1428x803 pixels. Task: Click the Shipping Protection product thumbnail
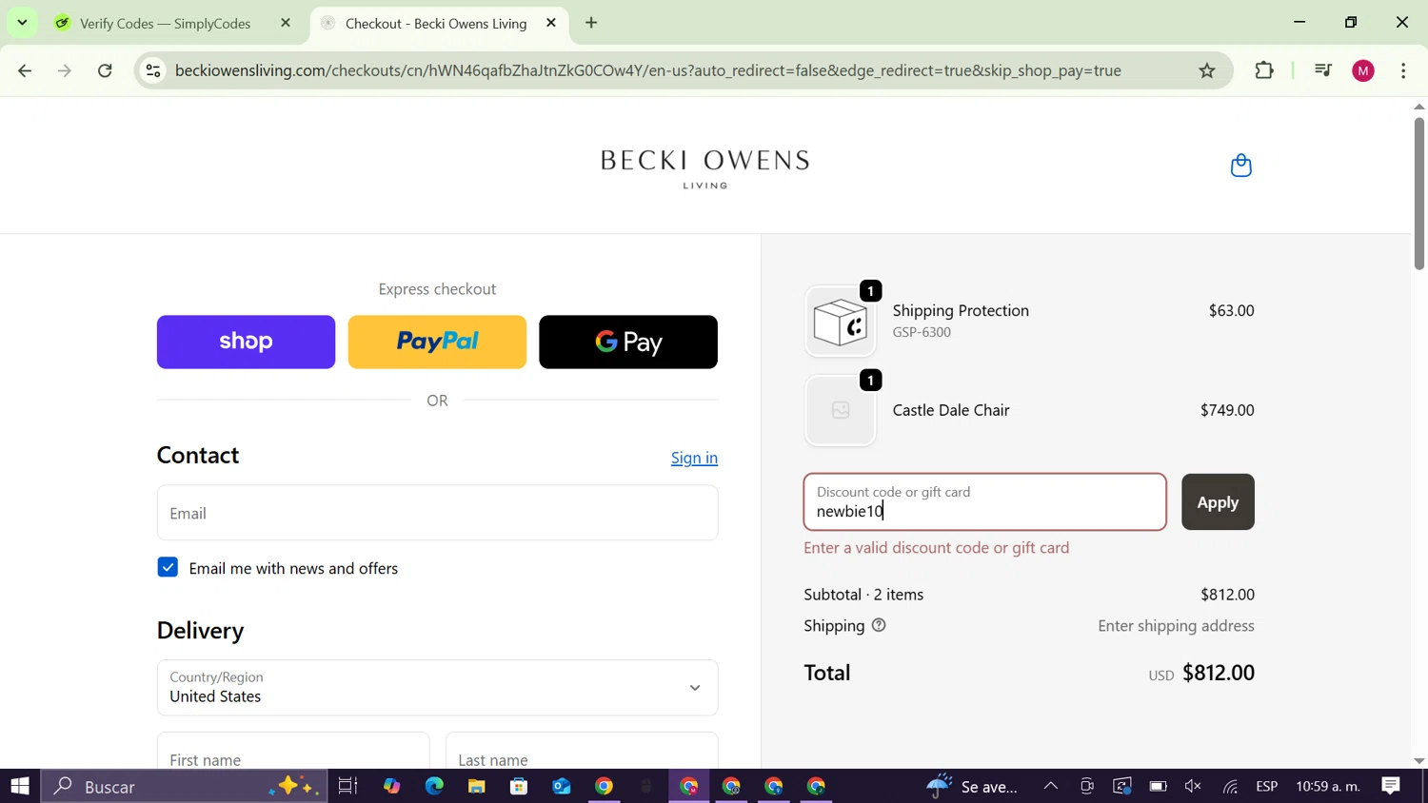(840, 322)
